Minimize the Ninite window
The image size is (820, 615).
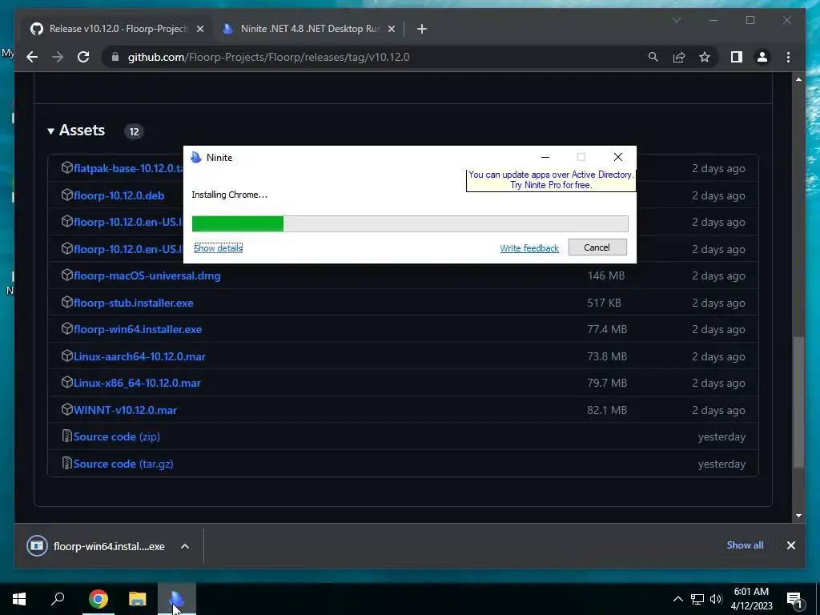pyautogui.click(x=545, y=157)
